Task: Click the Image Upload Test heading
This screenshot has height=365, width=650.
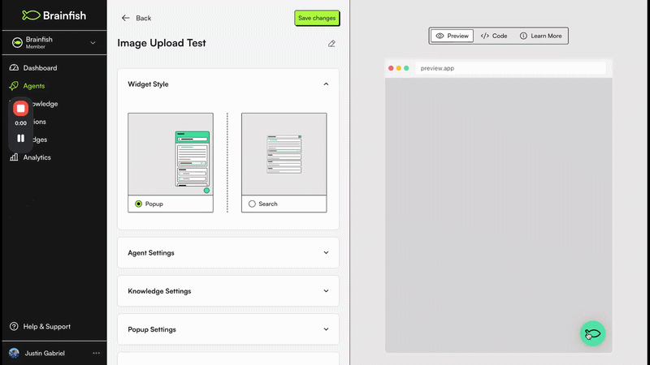Action: (x=162, y=43)
